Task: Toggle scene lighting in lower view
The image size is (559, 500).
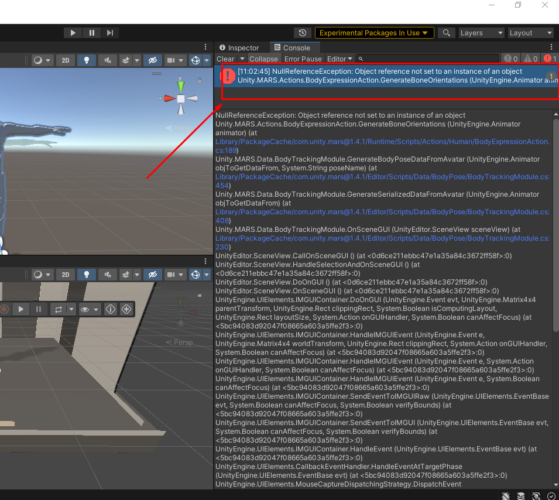Action: tap(86, 275)
